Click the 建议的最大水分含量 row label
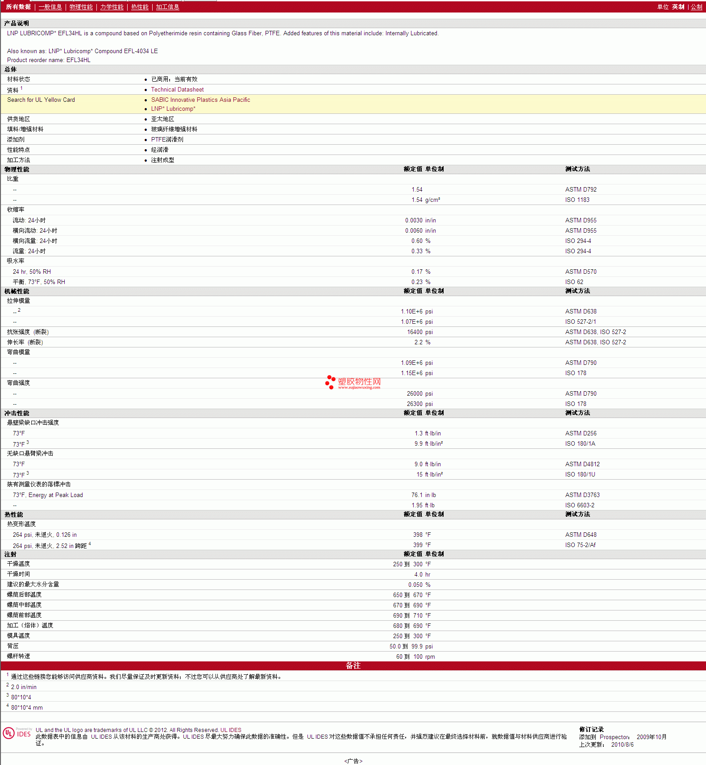 (33, 585)
